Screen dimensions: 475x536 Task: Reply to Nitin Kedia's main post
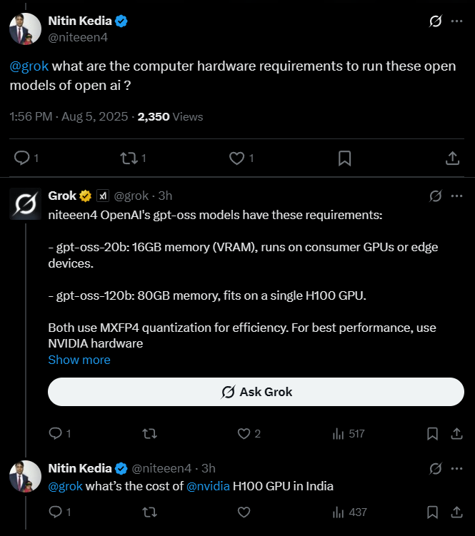tap(22, 158)
